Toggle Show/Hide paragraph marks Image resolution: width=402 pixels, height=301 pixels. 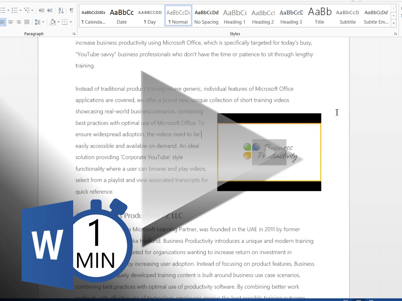(71, 10)
